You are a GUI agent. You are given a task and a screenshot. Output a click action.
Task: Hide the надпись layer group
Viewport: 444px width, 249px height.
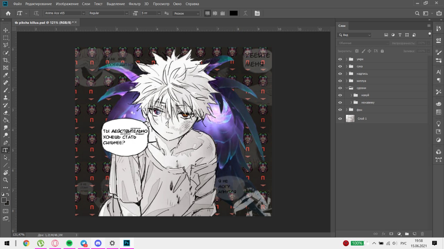[x=340, y=74]
